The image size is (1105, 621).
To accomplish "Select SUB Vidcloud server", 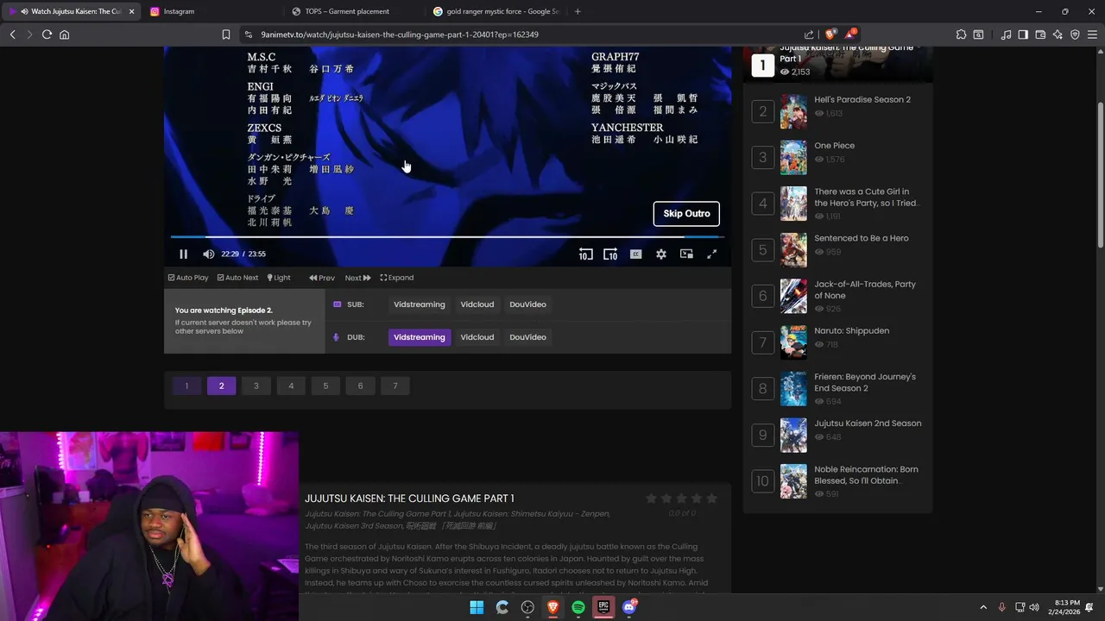I will (477, 304).
